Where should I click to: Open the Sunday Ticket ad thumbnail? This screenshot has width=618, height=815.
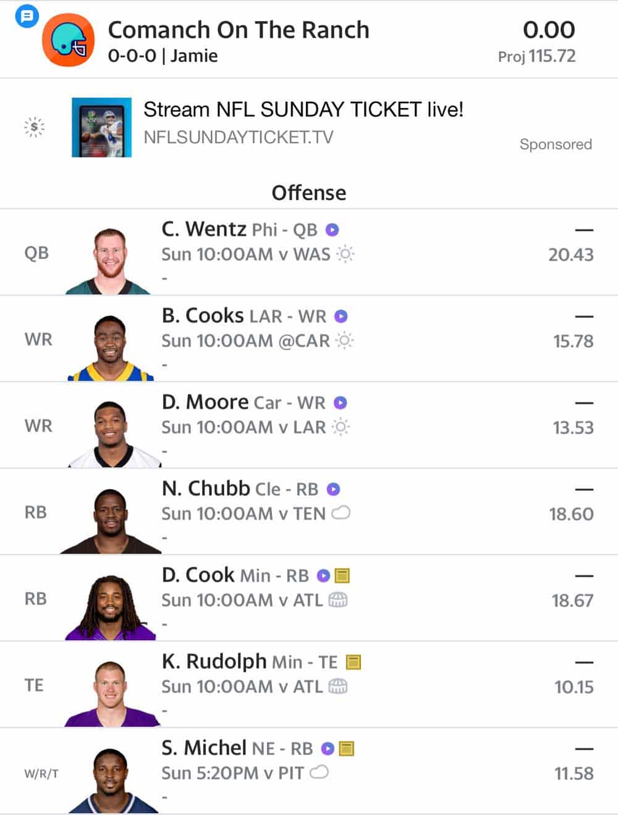[101, 127]
